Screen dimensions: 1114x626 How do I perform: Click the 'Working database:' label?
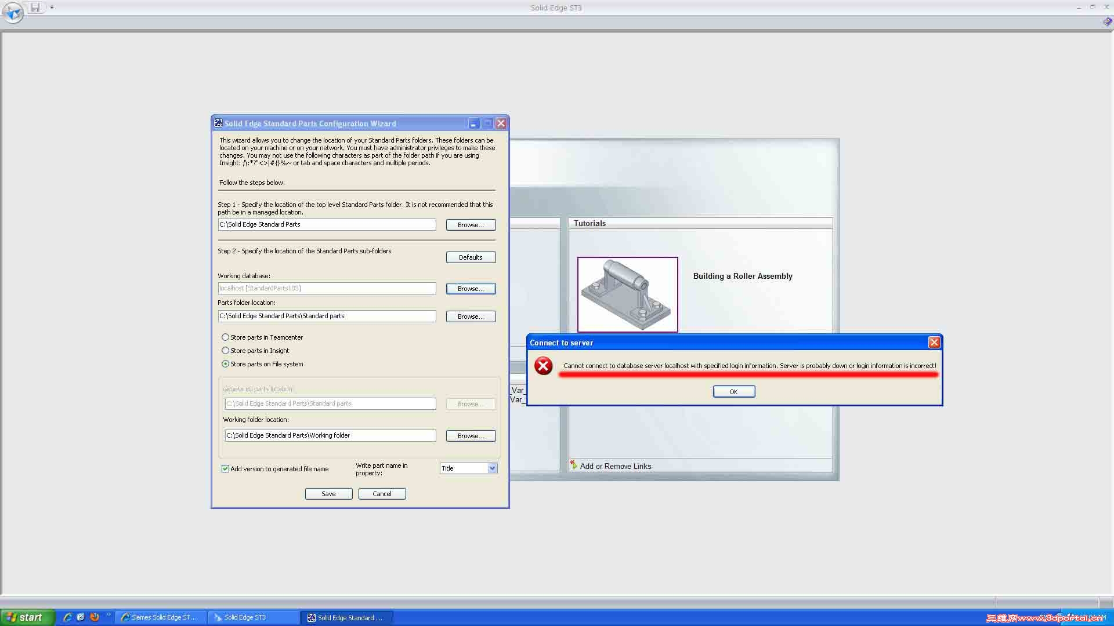(x=244, y=276)
